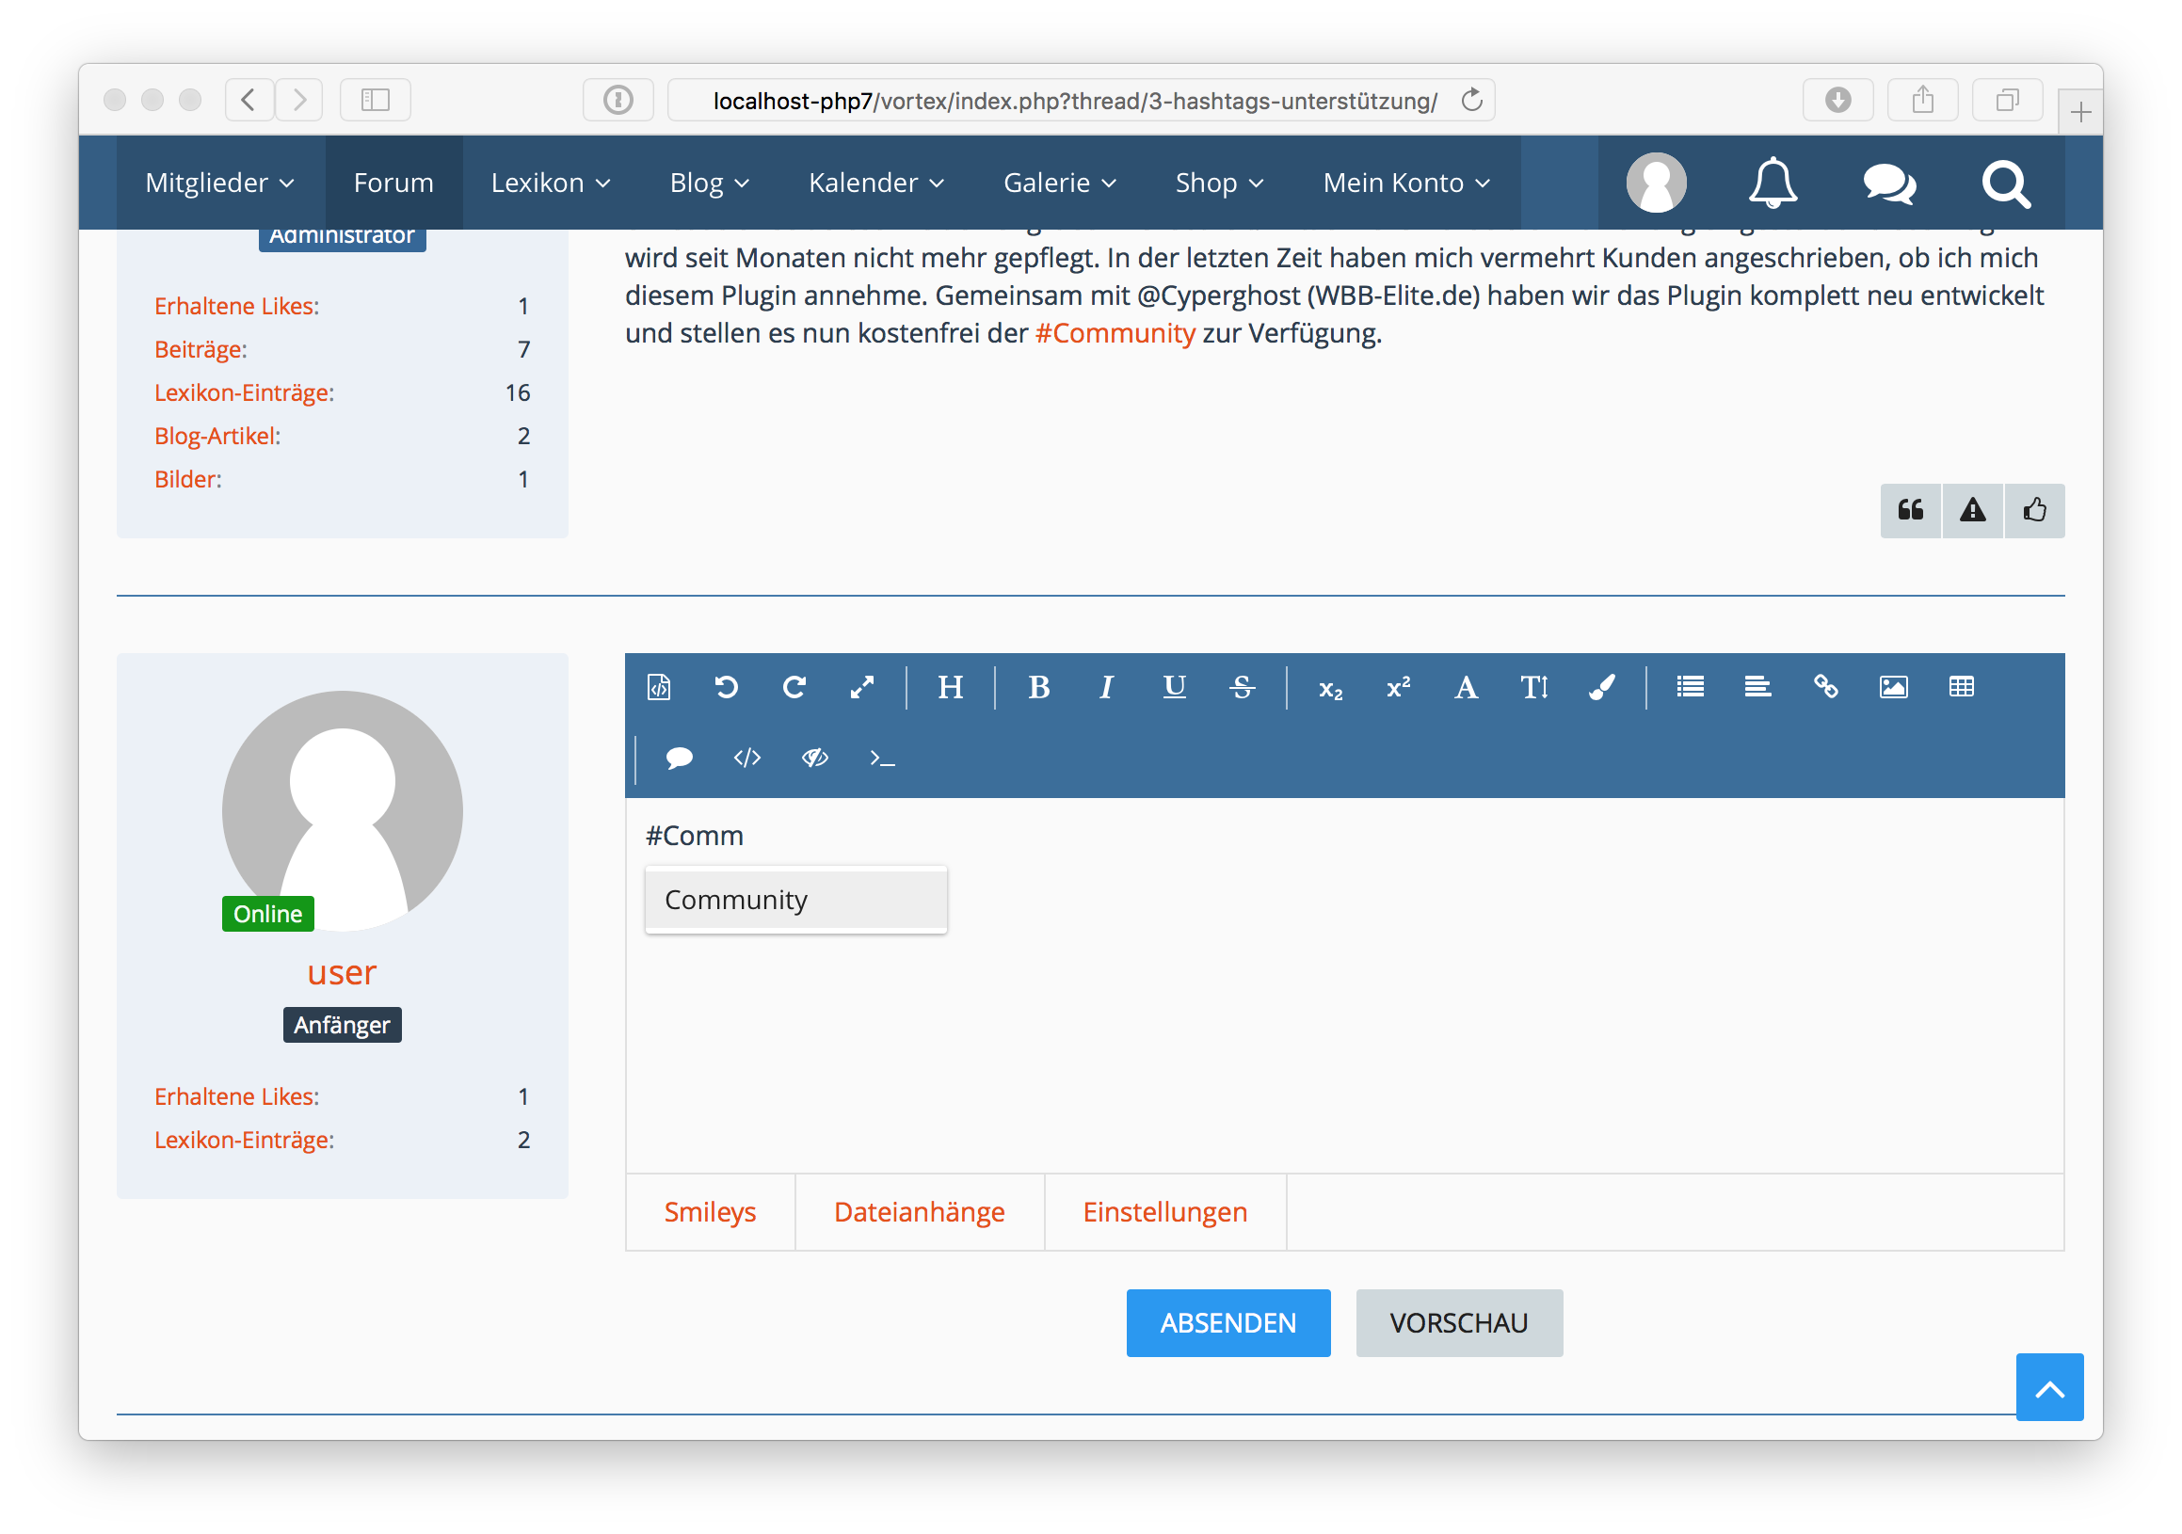Open the text color brush picker
Screen dimensions: 2182x1534
[x=1601, y=687]
